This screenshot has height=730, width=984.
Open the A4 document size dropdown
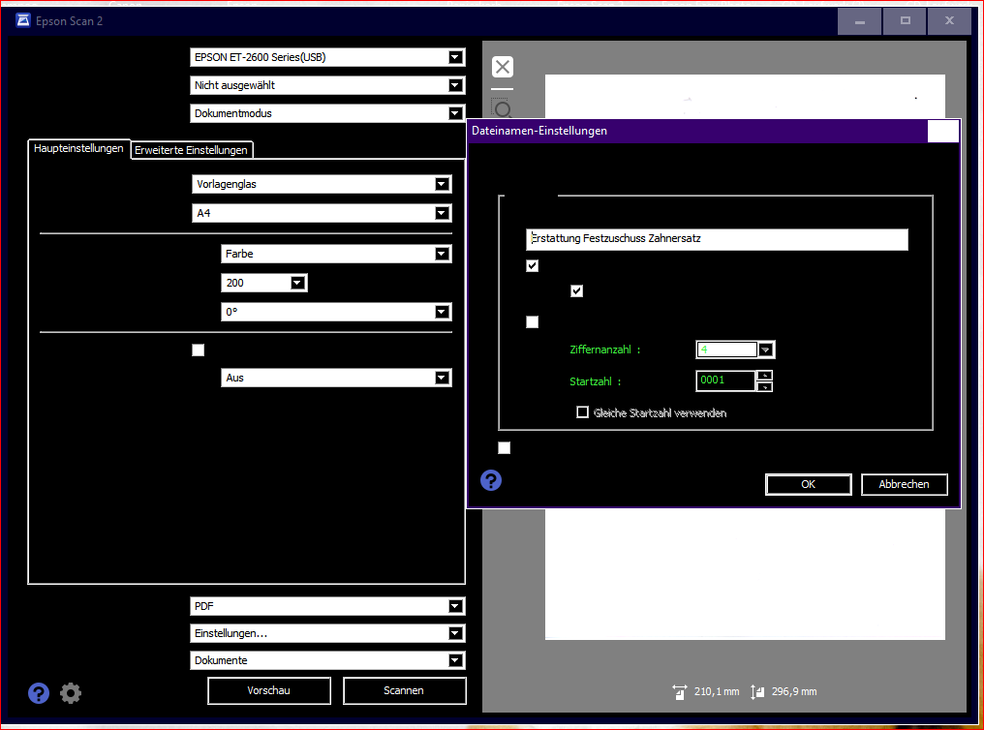[322, 213]
